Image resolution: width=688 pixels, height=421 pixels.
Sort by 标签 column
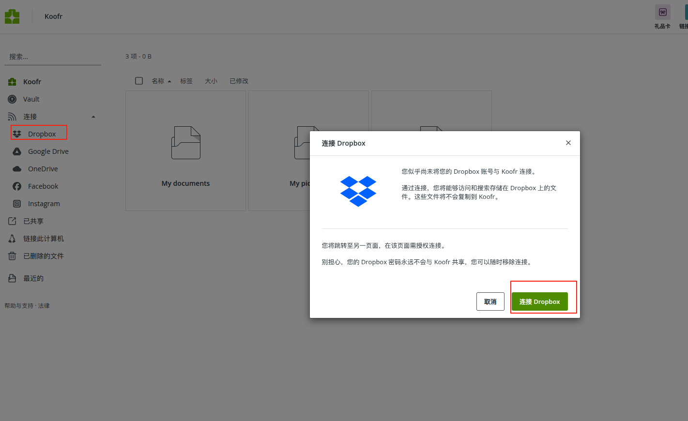point(186,81)
